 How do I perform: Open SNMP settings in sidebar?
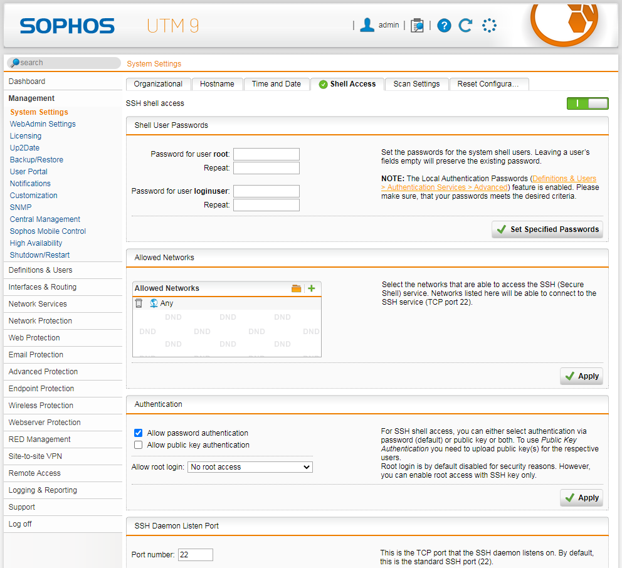coord(21,208)
